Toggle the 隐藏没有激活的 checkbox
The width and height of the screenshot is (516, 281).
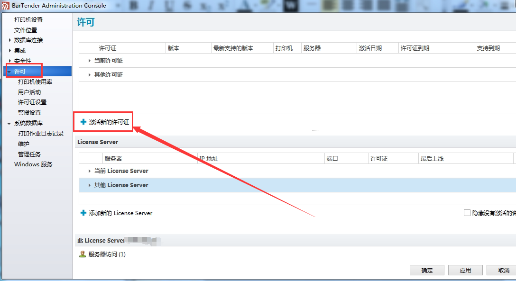(467, 213)
